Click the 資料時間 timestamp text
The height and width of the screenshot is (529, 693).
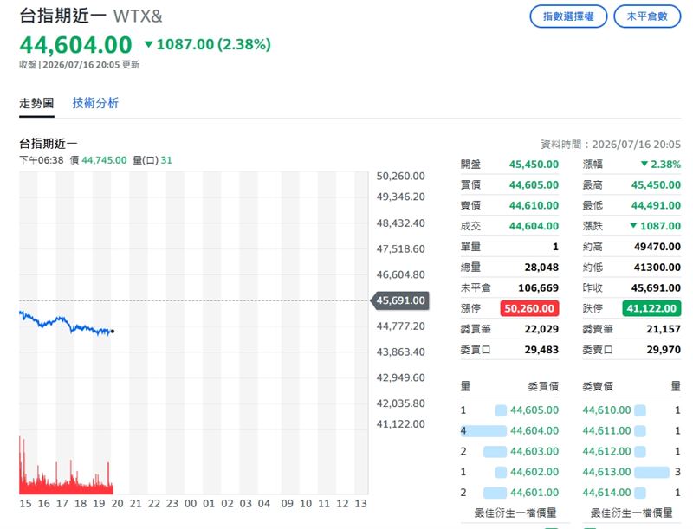pos(611,145)
